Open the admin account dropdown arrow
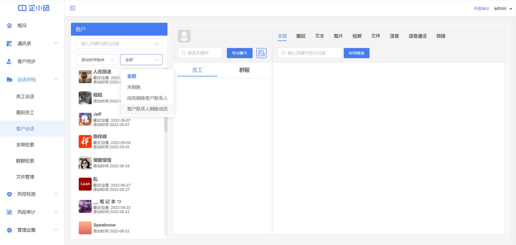The image size is (516, 245). pos(511,9)
